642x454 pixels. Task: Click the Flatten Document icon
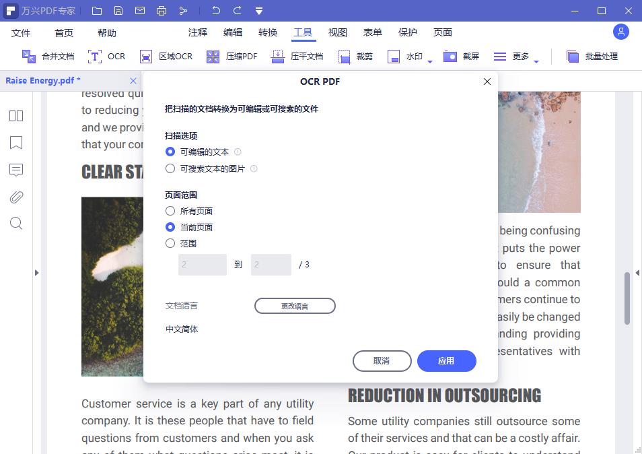[x=278, y=57]
